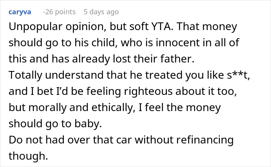Click the line starting 'Do not had over that car'
Image resolution: width=271 pixels, height=167 pixels.
point(121,139)
